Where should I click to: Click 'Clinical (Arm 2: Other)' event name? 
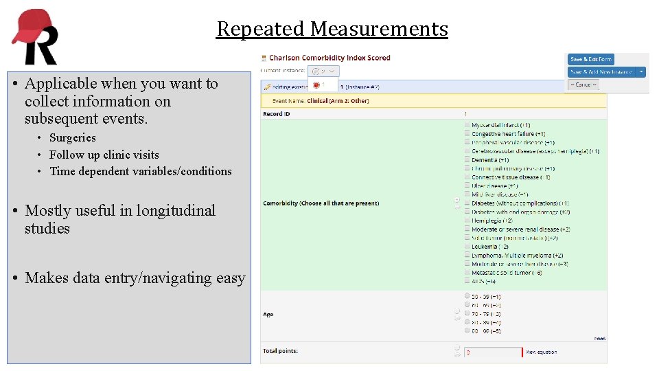coord(338,101)
